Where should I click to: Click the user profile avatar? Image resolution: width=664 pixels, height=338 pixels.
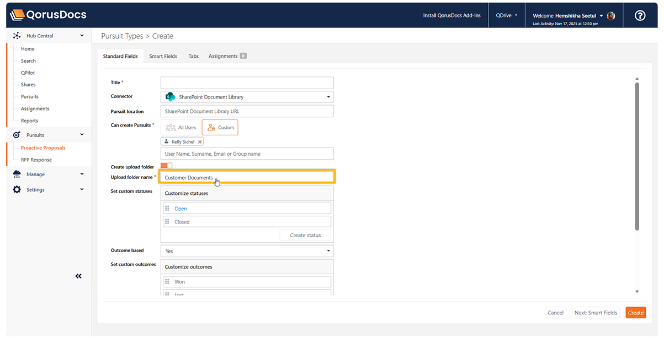point(611,15)
